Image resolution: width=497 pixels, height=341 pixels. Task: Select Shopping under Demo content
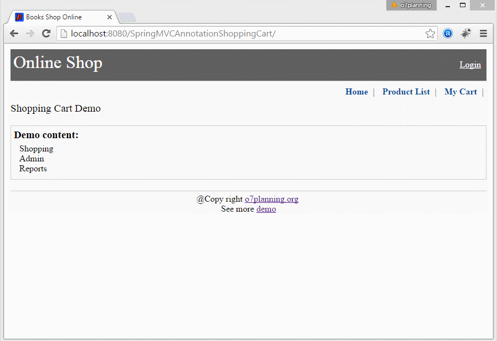36,149
